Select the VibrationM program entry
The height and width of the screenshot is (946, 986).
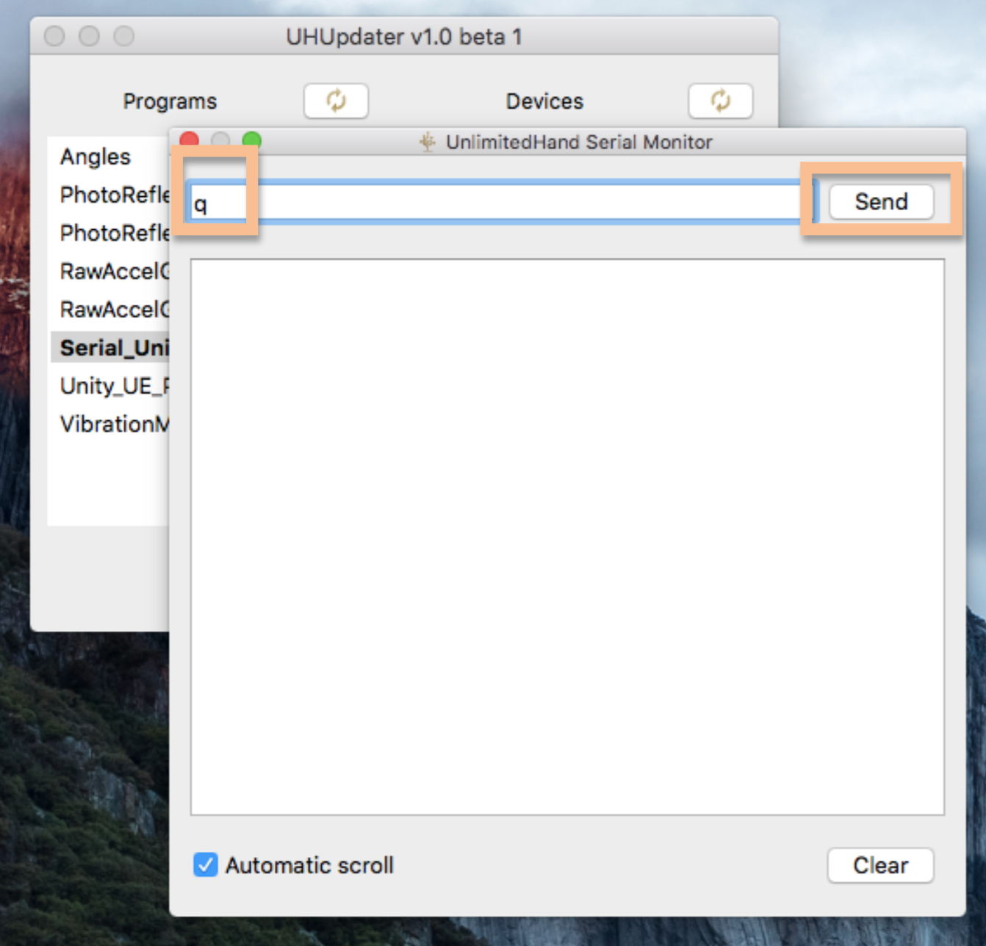(110, 424)
